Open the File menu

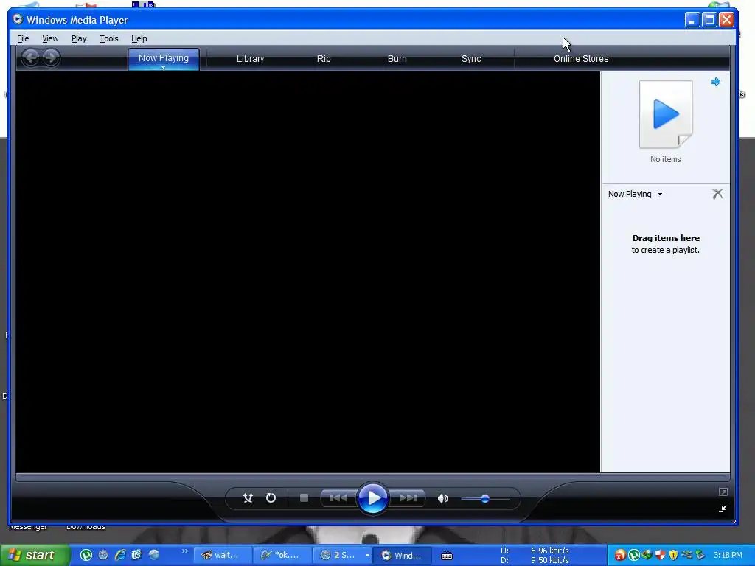coord(23,38)
